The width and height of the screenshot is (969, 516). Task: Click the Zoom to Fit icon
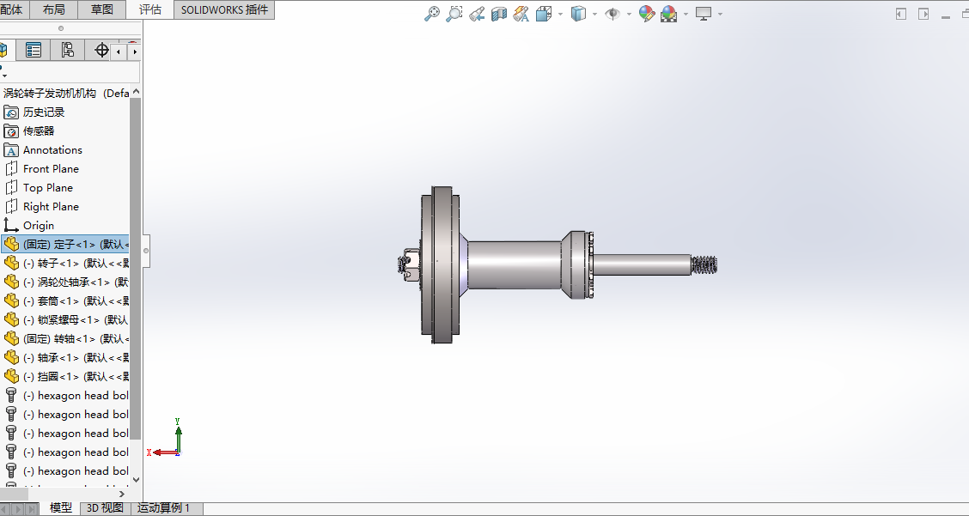pyautogui.click(x=432, y=14)
